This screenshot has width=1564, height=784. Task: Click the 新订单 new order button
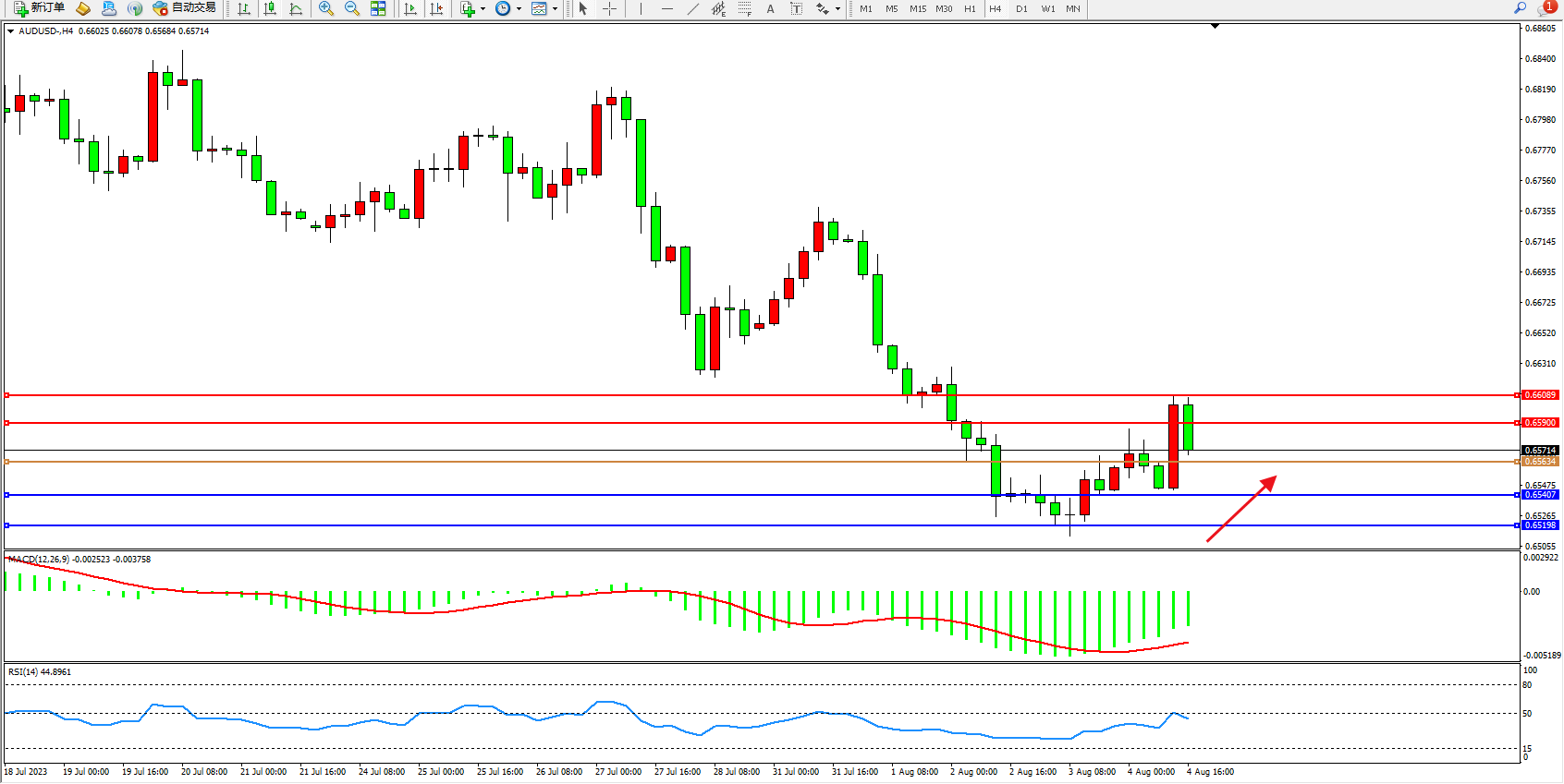pos(40,8)
